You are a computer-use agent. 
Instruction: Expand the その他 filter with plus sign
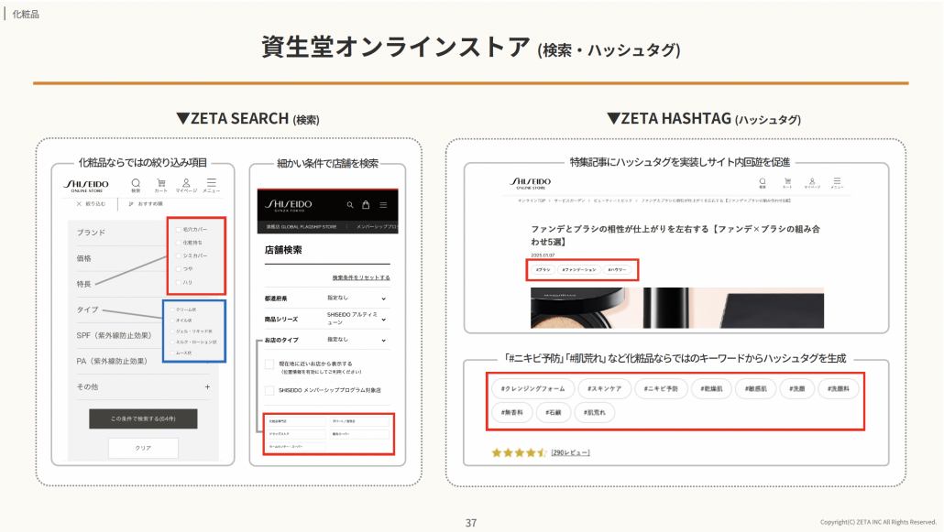point(207,387)
